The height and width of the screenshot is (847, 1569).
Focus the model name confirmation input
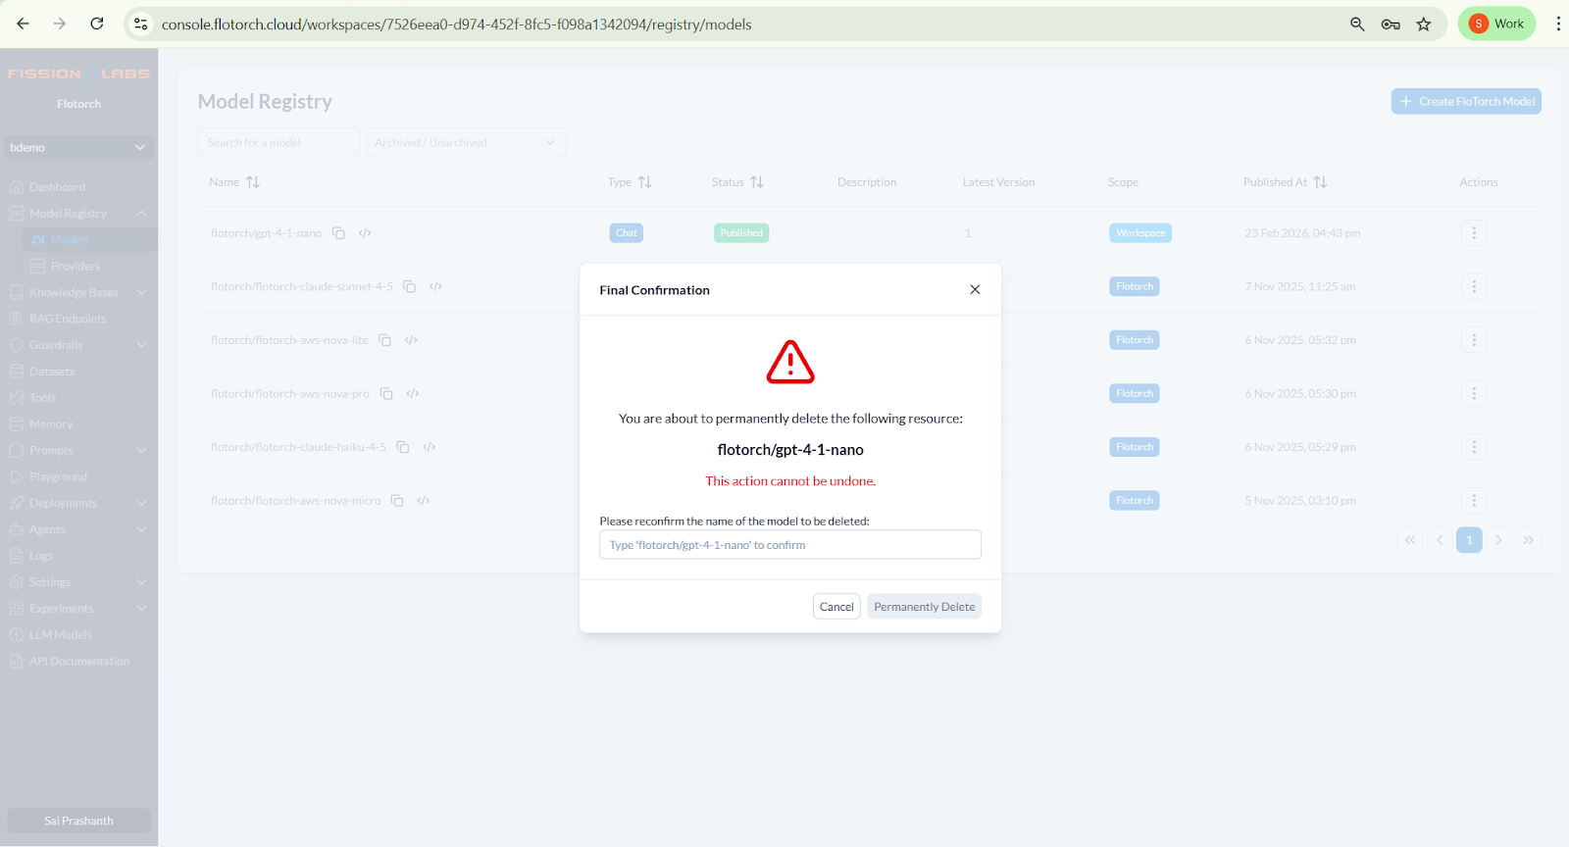790,545
